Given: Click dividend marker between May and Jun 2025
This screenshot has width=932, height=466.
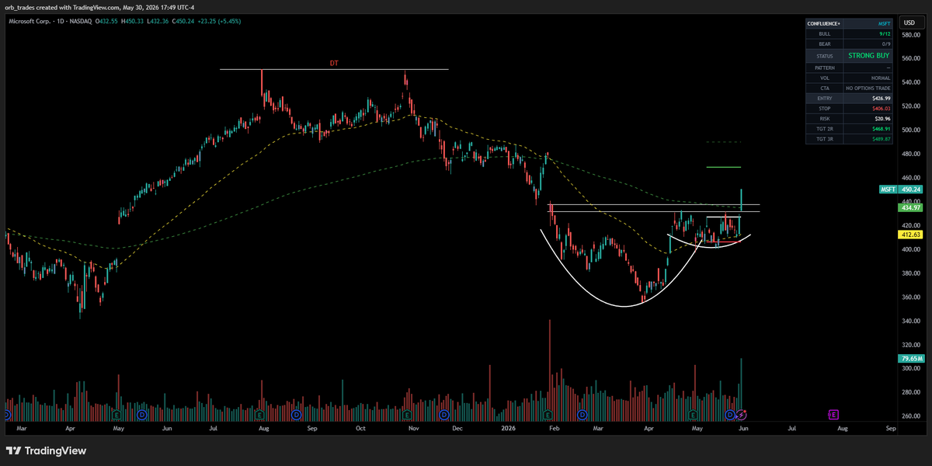Looking at the screenshot, I should click(x=141, y=414).
